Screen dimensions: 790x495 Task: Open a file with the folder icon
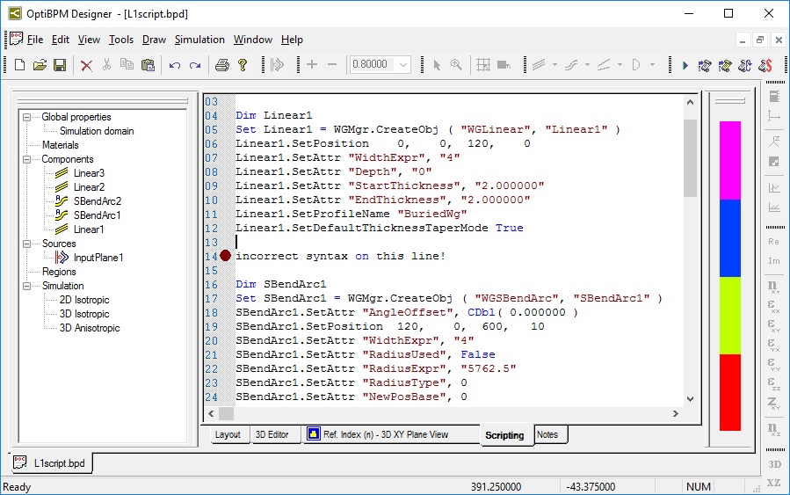point(40,65)
